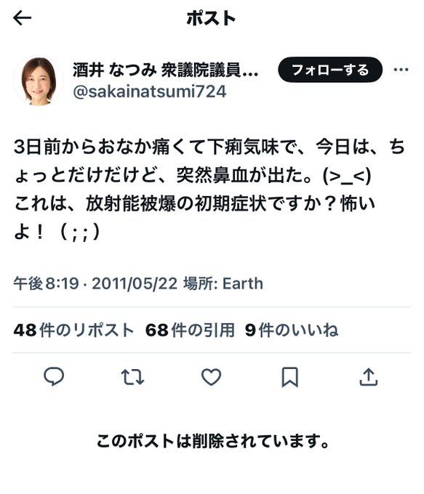
Task: View the 9件のいいね likes list
Action: pos(292,330)
